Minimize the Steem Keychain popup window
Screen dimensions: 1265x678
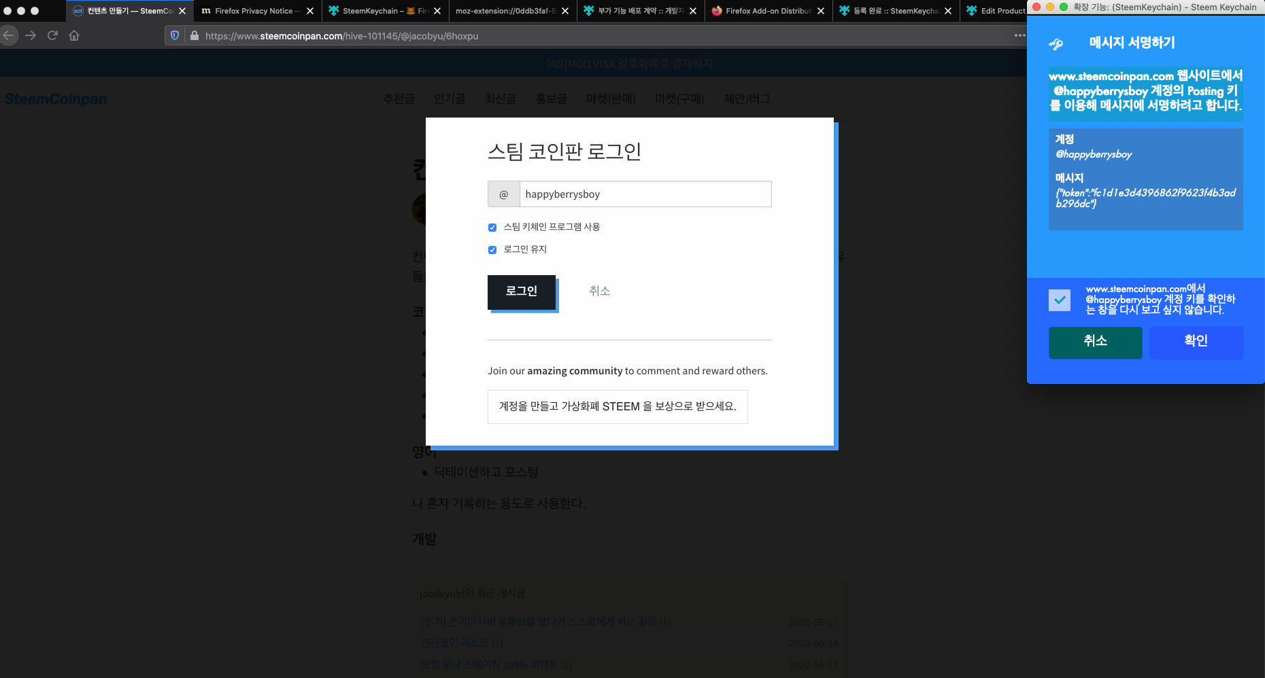[x=1050, y=7]
